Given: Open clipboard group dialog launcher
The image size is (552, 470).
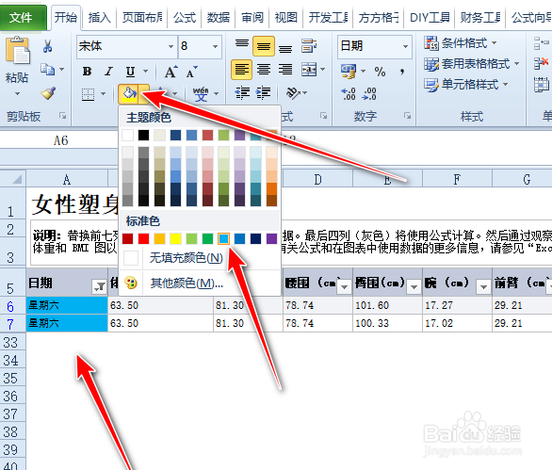Looking at the screenshot, I should click(63, 116).
